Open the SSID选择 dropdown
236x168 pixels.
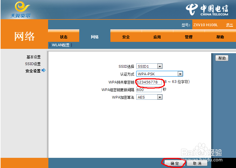point(159,66)
